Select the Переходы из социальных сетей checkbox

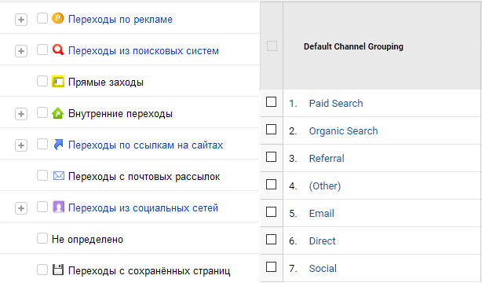(x=42, y=207)
